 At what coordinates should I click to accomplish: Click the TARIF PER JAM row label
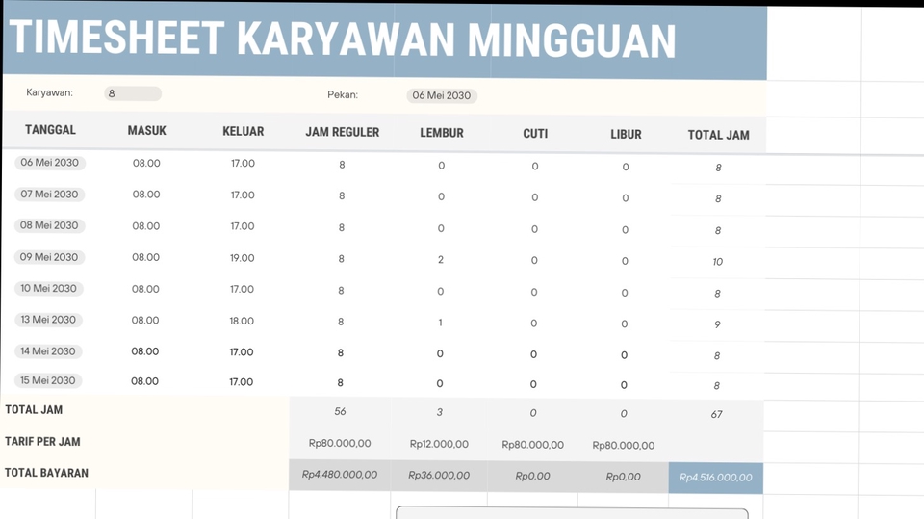tap(42, 442)
